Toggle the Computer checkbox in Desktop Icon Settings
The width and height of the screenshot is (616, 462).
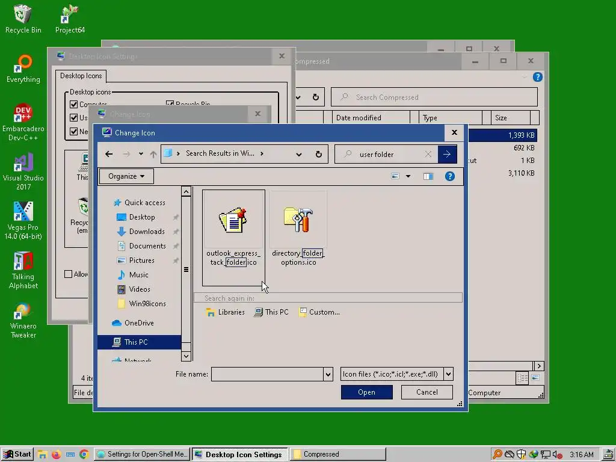coord(73,105)
